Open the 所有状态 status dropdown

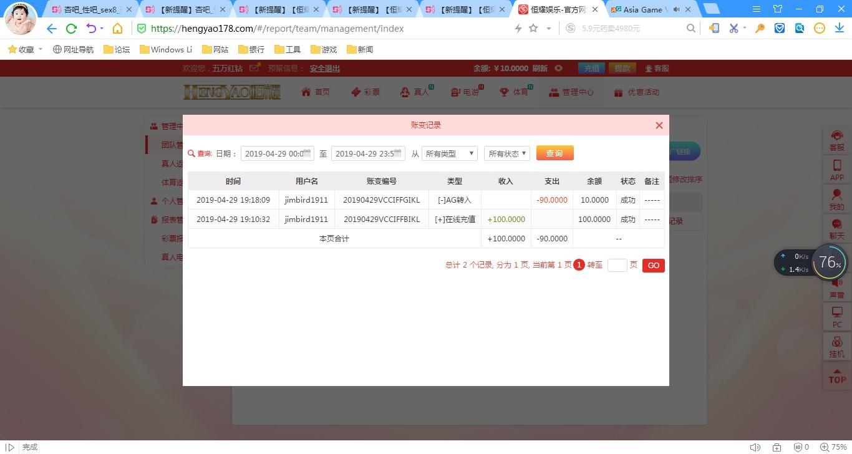[507, 153]
